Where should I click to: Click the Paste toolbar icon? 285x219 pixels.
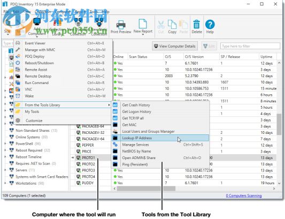(183, 25)
